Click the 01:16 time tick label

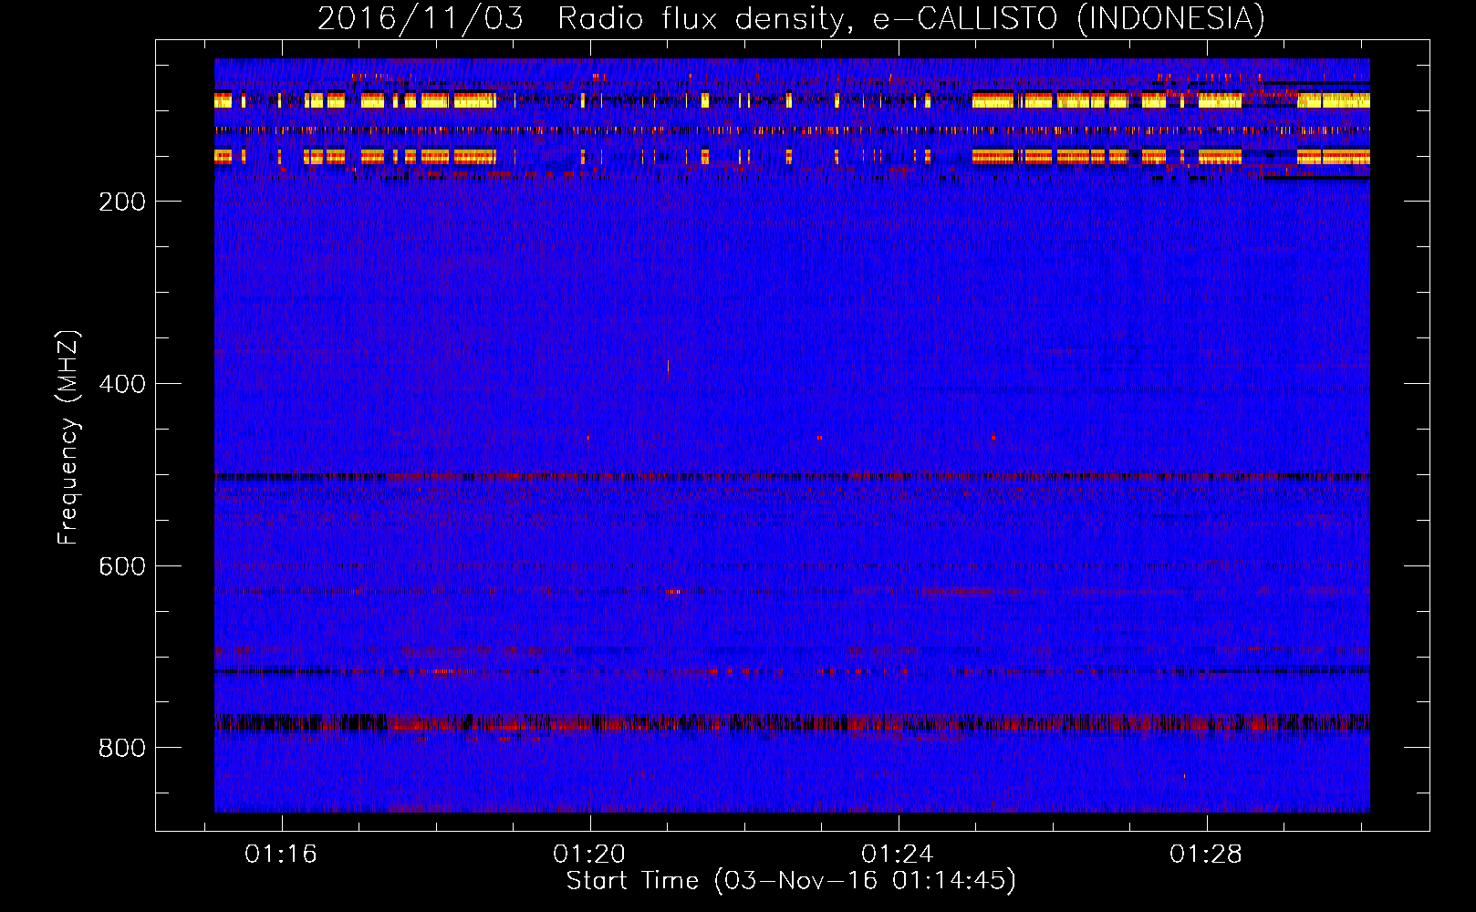click(281, 855)
